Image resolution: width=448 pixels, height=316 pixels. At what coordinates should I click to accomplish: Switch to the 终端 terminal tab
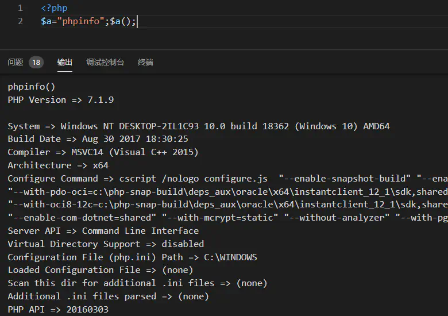point(145,62)
